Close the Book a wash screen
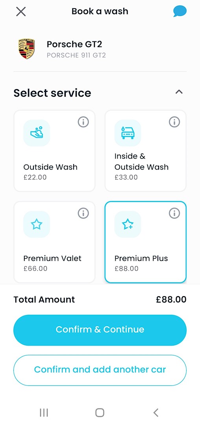Image resolution: width=200 pixels, height=426 pixels. (x=21, y=11)
